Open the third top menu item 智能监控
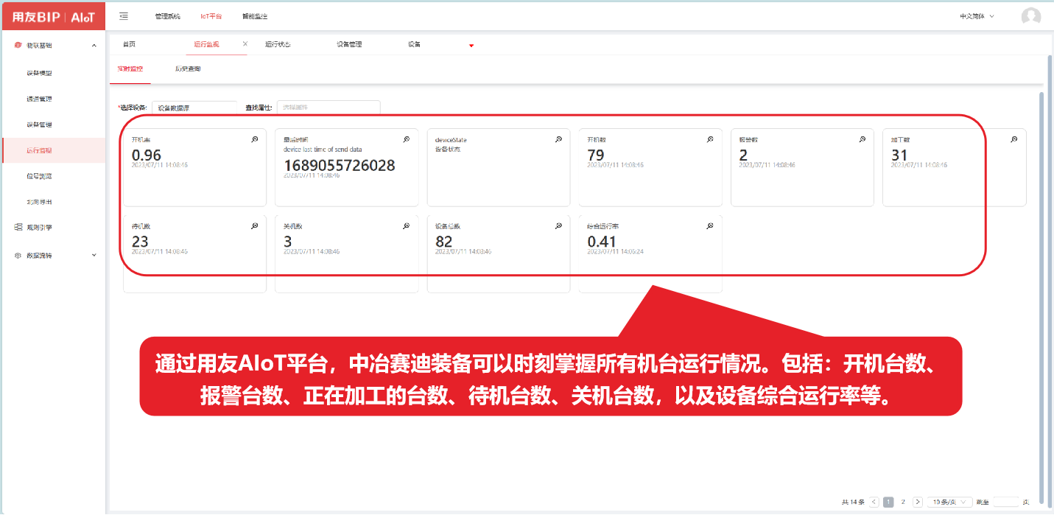Viewport: 1054px width, 515px height. 255,16
